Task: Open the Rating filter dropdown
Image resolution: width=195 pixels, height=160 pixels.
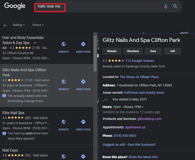Action: click(x=18, y=25)
